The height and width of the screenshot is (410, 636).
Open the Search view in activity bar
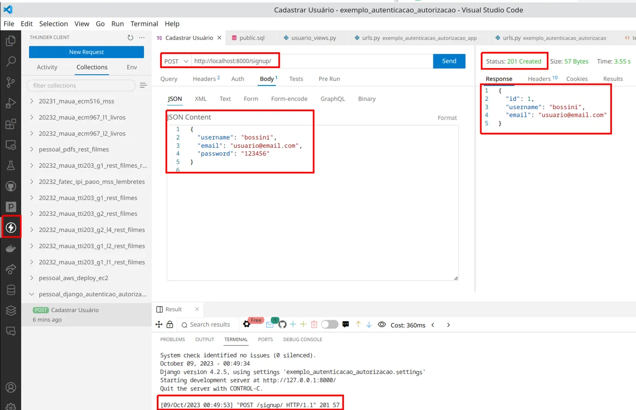pos(10,61)
